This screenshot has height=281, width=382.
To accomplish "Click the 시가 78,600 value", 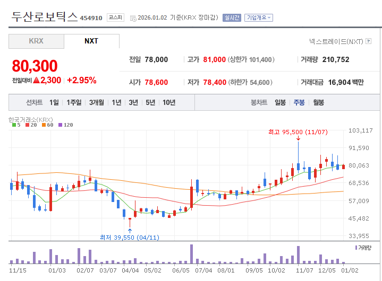I will pyautogui.click(x=156, y=82).
